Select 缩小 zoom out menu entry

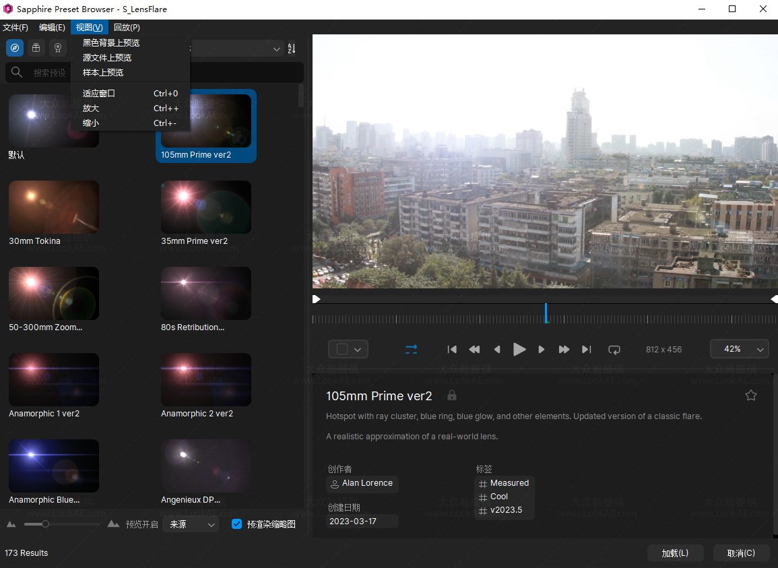pyautogui.click(x=130, y=123)
